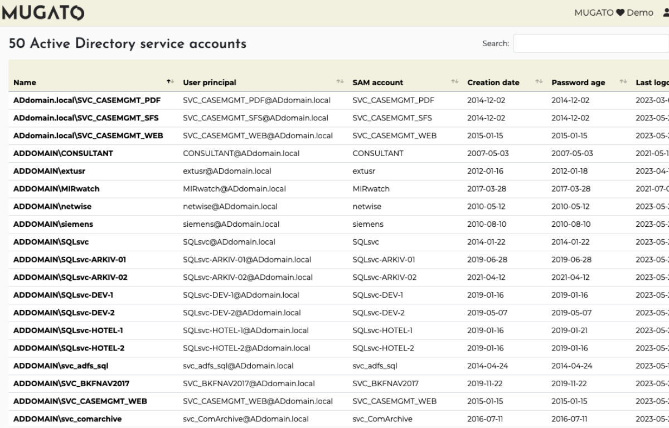Click the Creation date sort arrows
This screenshot has width=669, height=428.
click(539, 82)
